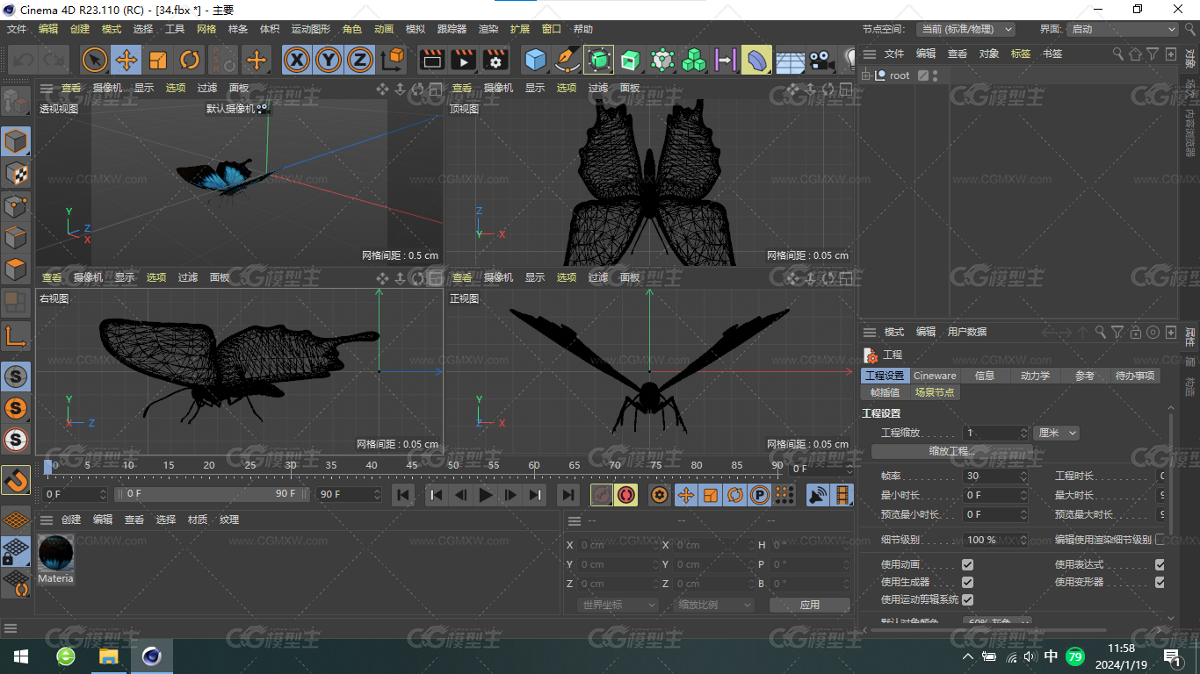Open 标签 menu in object manager

click(1021, 54)
